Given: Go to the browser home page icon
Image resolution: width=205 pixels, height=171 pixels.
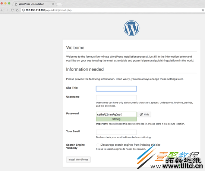Looking at the screenshot, I should coord(17,10).
